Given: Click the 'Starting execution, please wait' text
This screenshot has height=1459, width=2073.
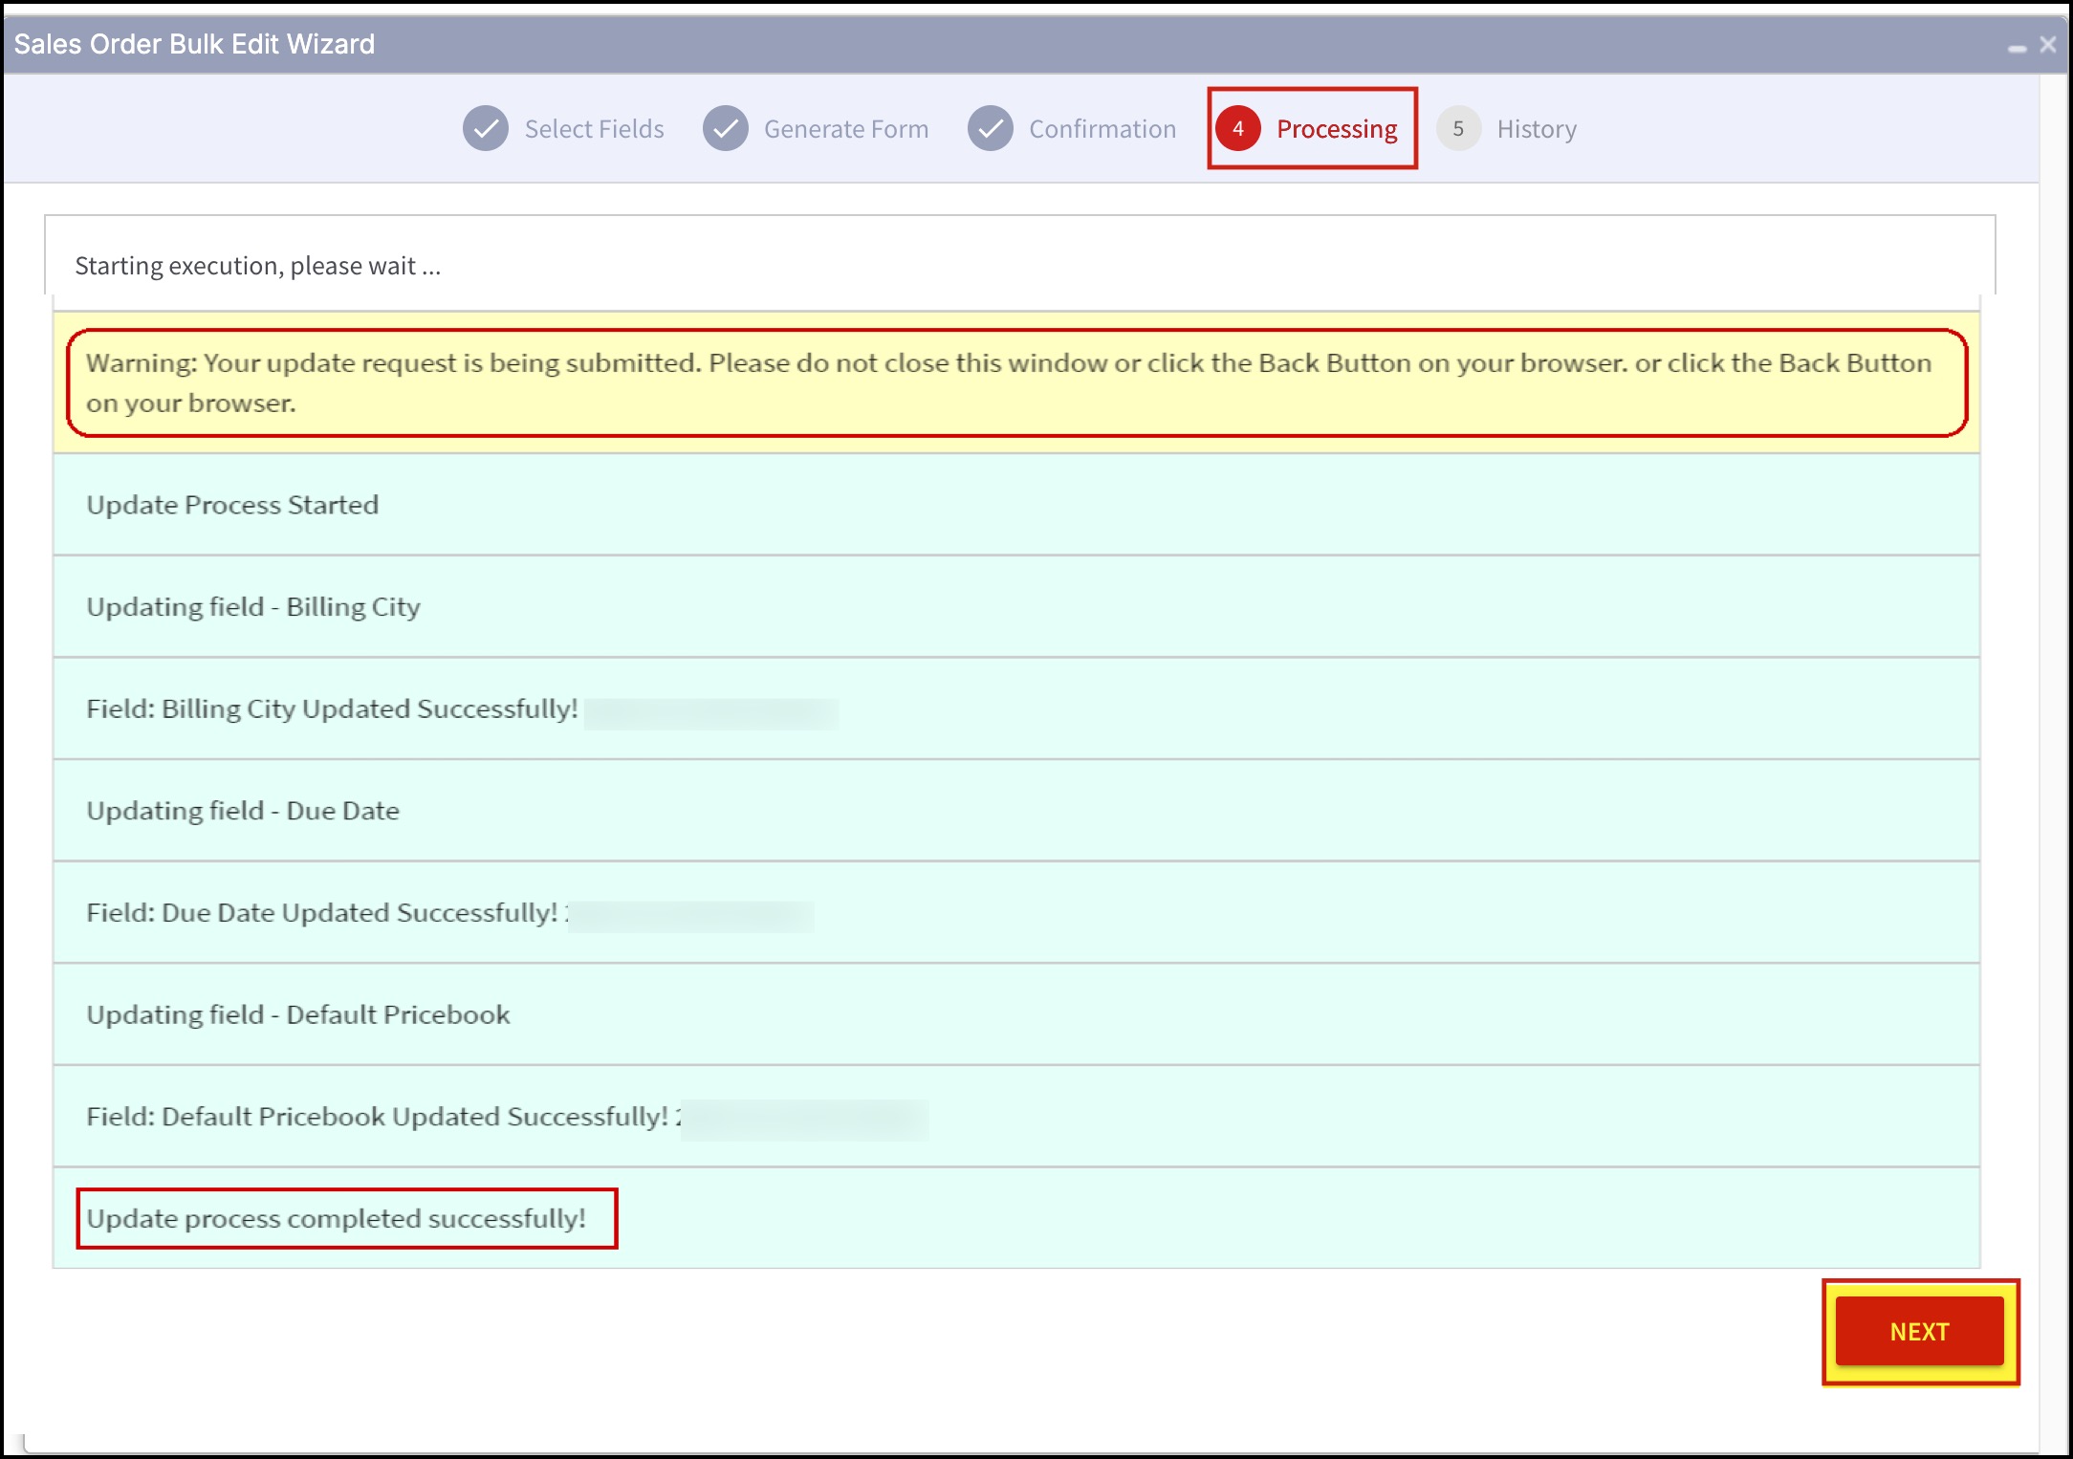Looking at the screenshot, I should click(258, 266).
